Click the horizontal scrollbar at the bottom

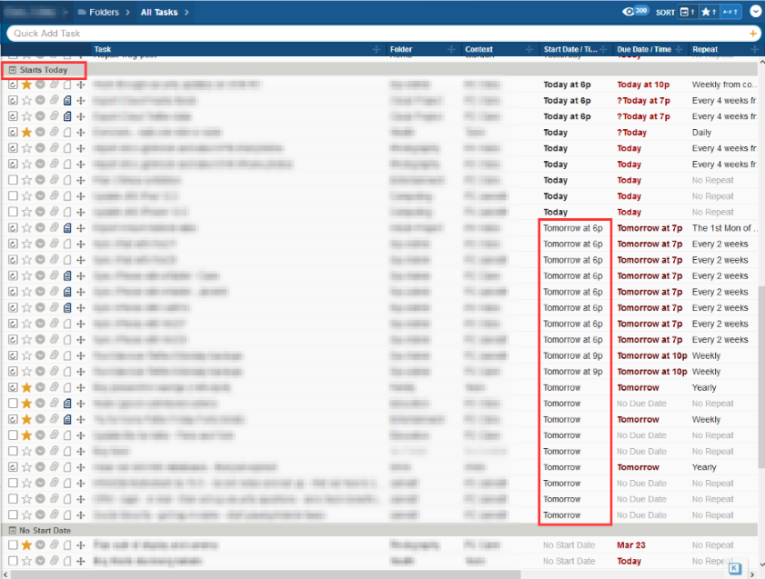coord(266,575)
